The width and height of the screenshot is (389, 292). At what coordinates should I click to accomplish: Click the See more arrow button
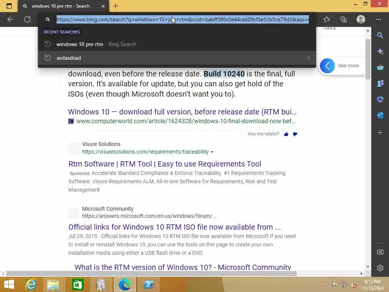click(x=327, y=66)
